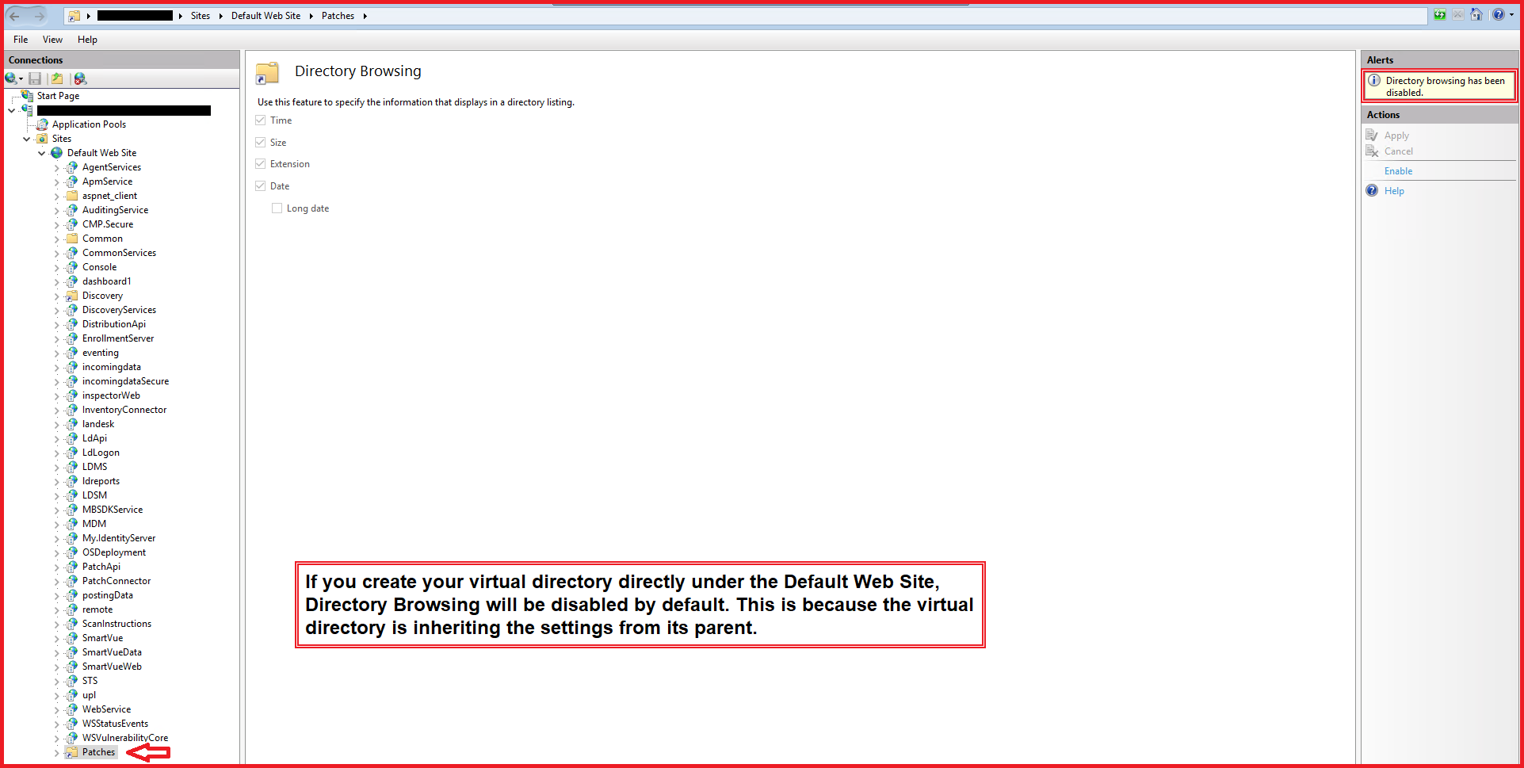The height and width of the screenshot is (768, 1524).
Task: Toggle the Extension checkbox
Action: [x=261, y=164]
